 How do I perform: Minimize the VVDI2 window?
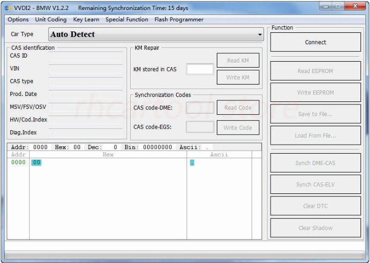click(326, 6)
